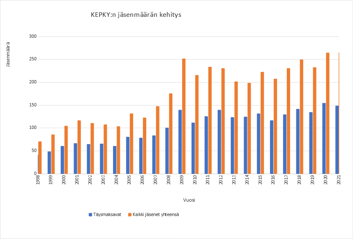This screenshot has height=239, width=353.
Task: Select the orange bar for 2011
Action: [210, 120]
